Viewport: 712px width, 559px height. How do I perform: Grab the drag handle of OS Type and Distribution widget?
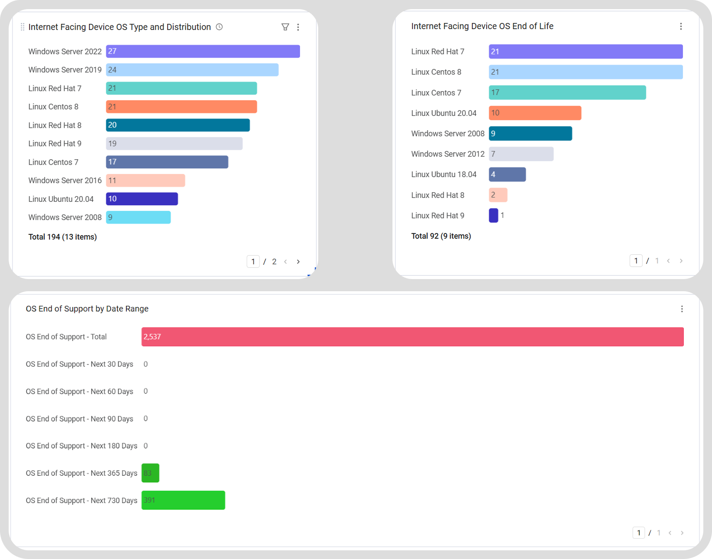[23, 27]
